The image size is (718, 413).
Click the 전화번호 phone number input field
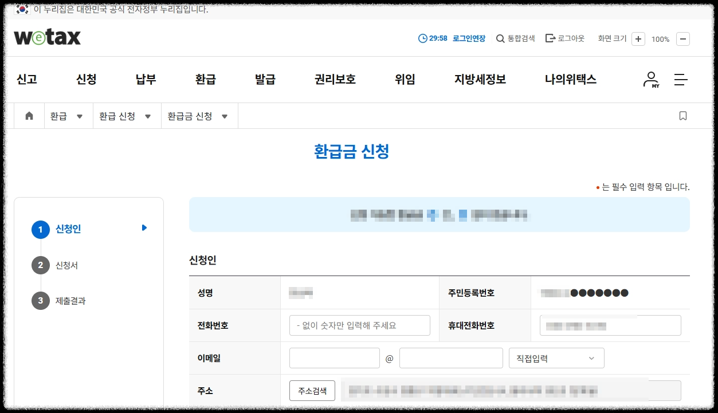click(x=359, y=325)
